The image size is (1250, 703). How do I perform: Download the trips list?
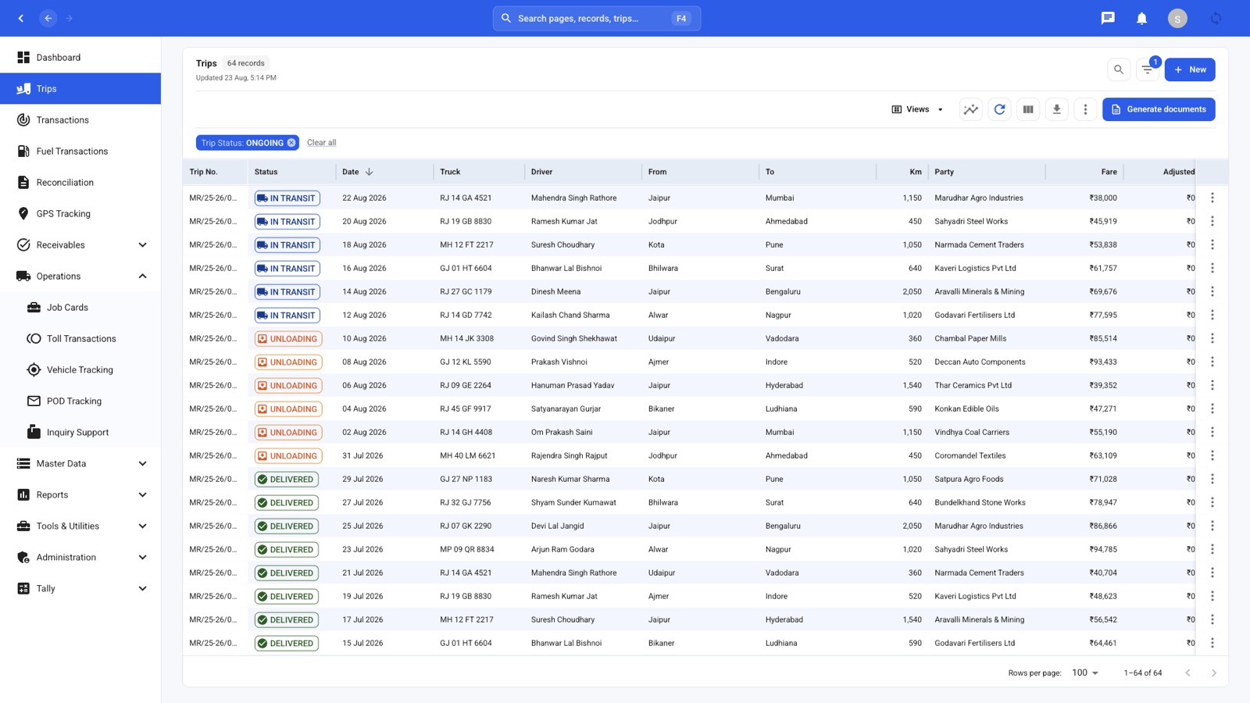[1056, 109]
